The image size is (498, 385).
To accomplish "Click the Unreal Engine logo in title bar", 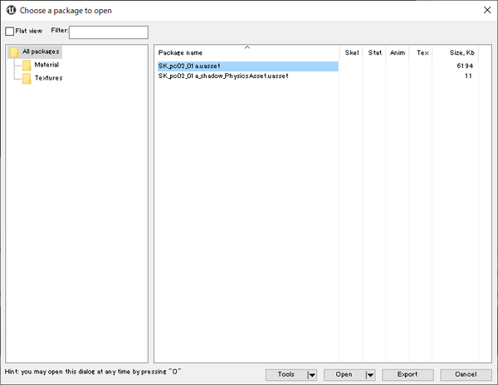I will click(11, 10).
